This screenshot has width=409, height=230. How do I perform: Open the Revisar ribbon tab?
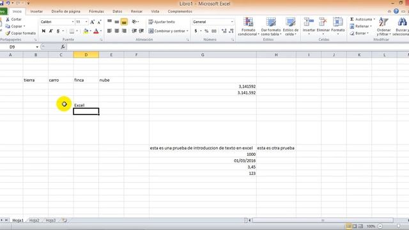click(136, 11)
